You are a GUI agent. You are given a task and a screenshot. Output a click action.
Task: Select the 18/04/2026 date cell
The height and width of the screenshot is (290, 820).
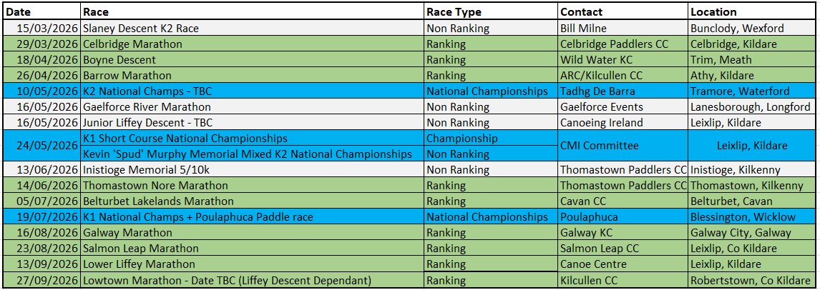coord(40,60)
